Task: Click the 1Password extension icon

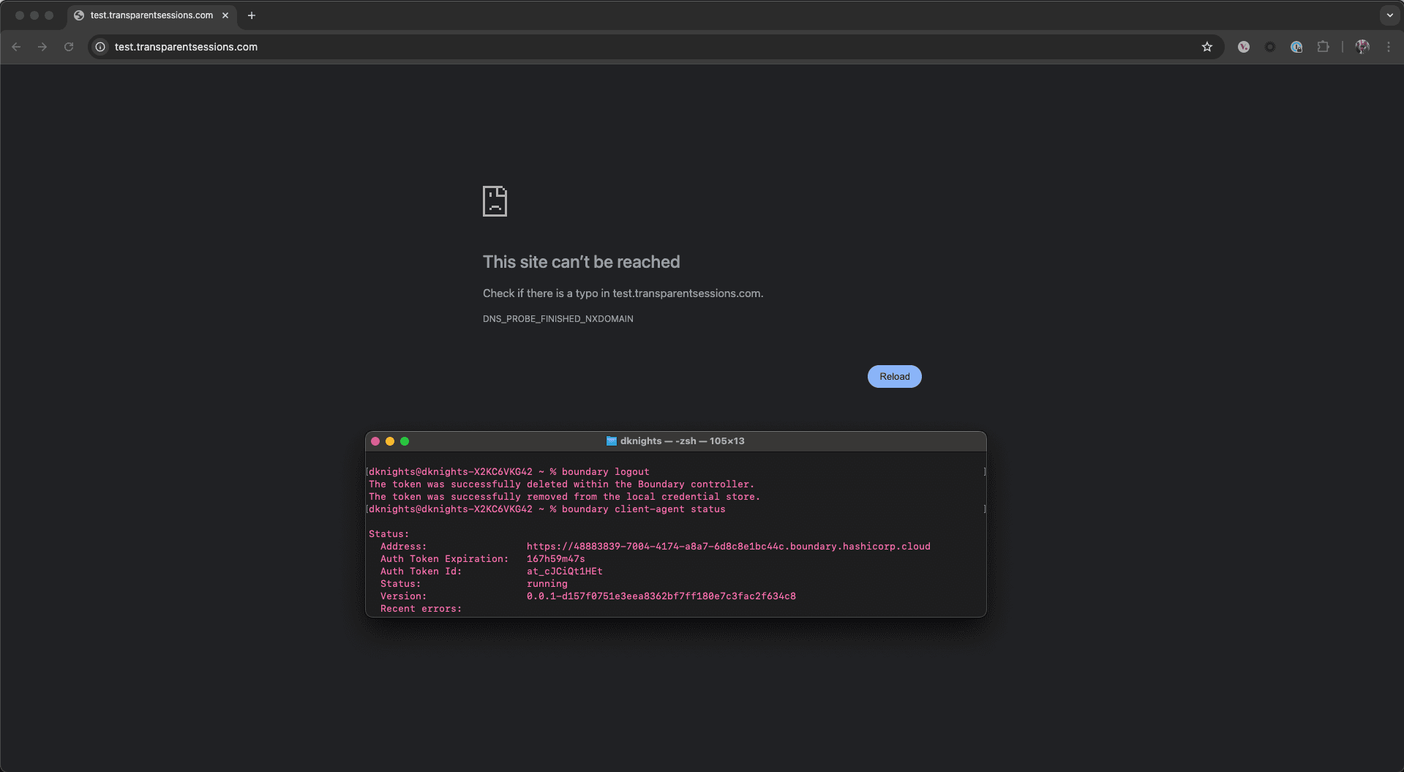Action: (1296, 47)
